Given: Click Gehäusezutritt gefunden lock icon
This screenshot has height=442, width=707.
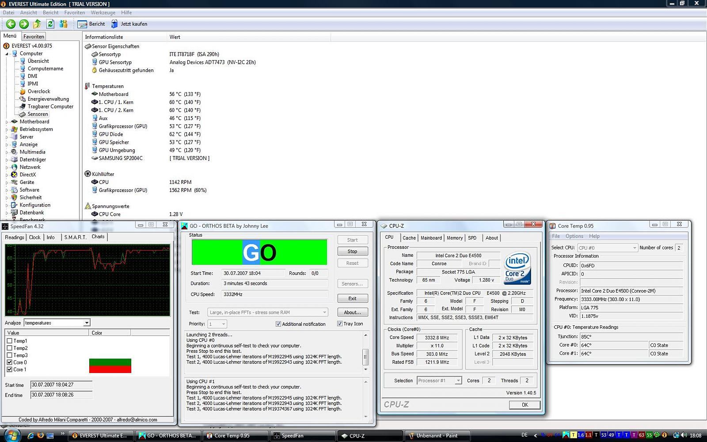Looking at the screenshot, I should (94, 70).
